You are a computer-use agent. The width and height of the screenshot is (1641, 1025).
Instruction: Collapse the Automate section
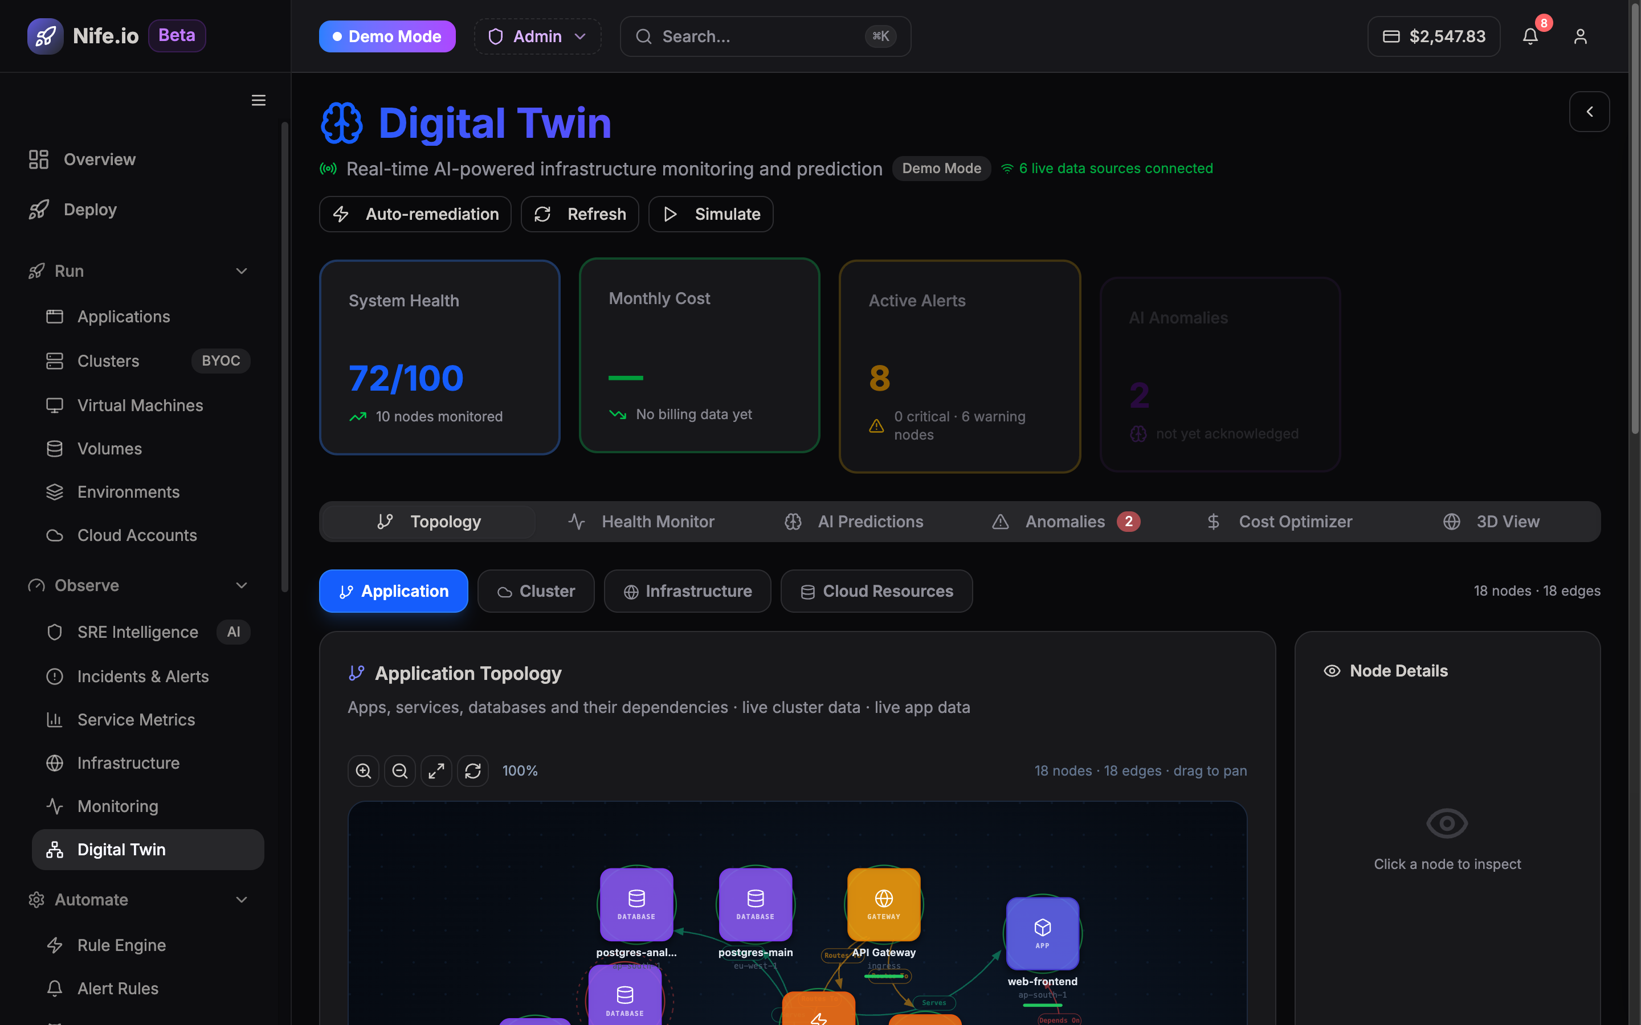coord(138,900)
